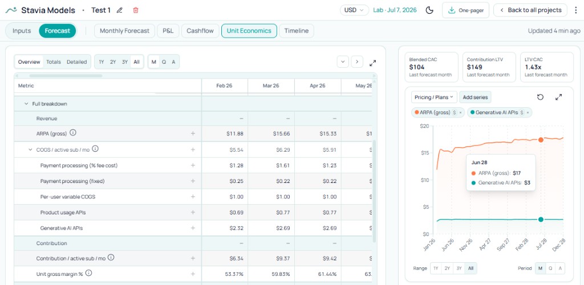This screenshot has height=285, width=584.
Task: Click the Mar 26 column header
Action: click(x=271, y=85)
